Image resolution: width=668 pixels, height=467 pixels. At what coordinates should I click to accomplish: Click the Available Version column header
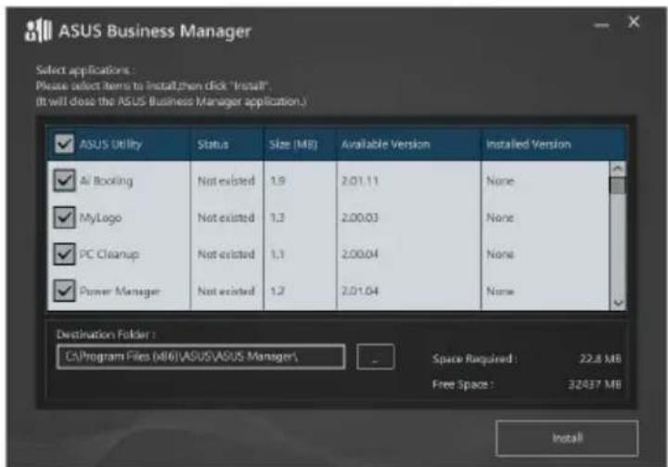coord(386,144)
